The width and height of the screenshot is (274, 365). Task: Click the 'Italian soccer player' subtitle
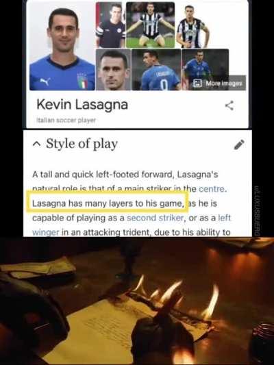[66, 121]
